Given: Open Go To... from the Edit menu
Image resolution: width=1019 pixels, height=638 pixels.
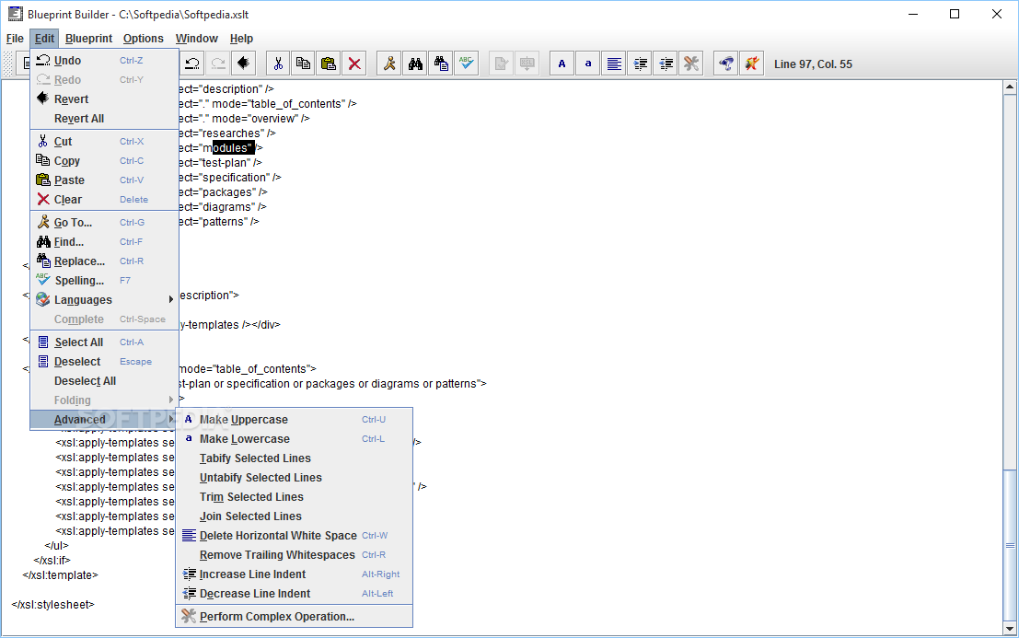Looking at the screenshot, I should [104, 223].
